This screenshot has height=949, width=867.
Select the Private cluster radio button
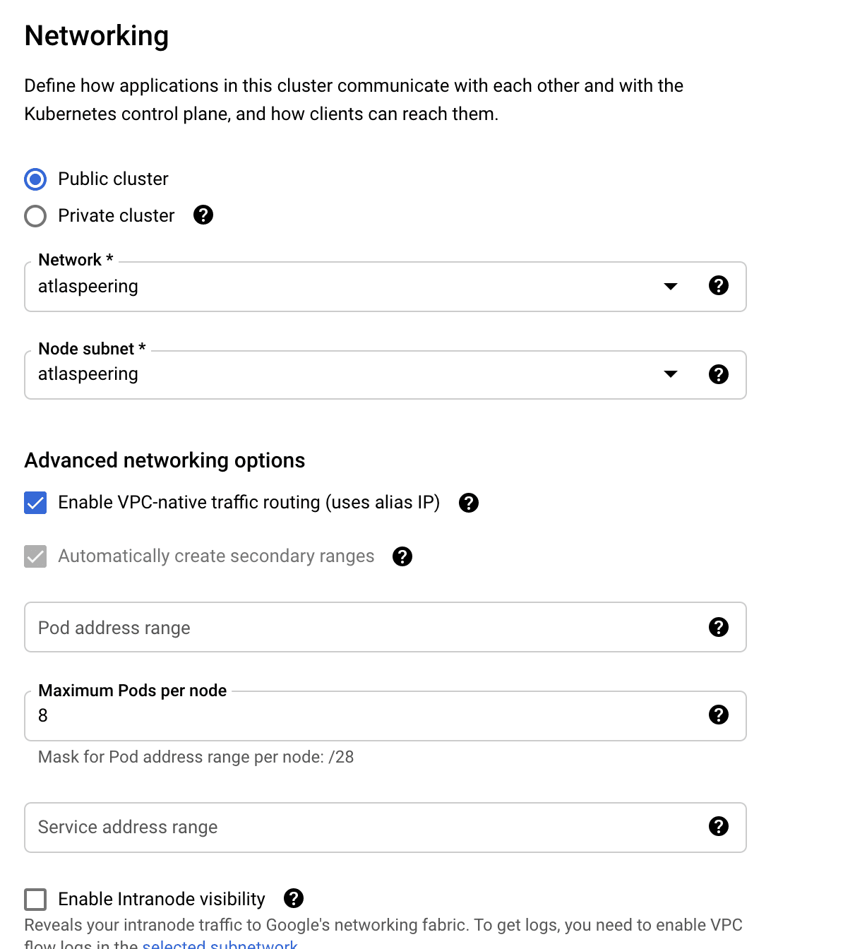coord(35,216)
